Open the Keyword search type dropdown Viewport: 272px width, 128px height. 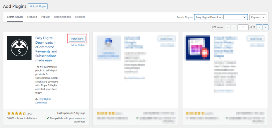(x=258, y=17)
